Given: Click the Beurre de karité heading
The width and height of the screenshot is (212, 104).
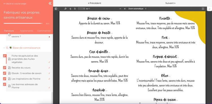Looking at the screenshot, I should click(x=99, y=33).
